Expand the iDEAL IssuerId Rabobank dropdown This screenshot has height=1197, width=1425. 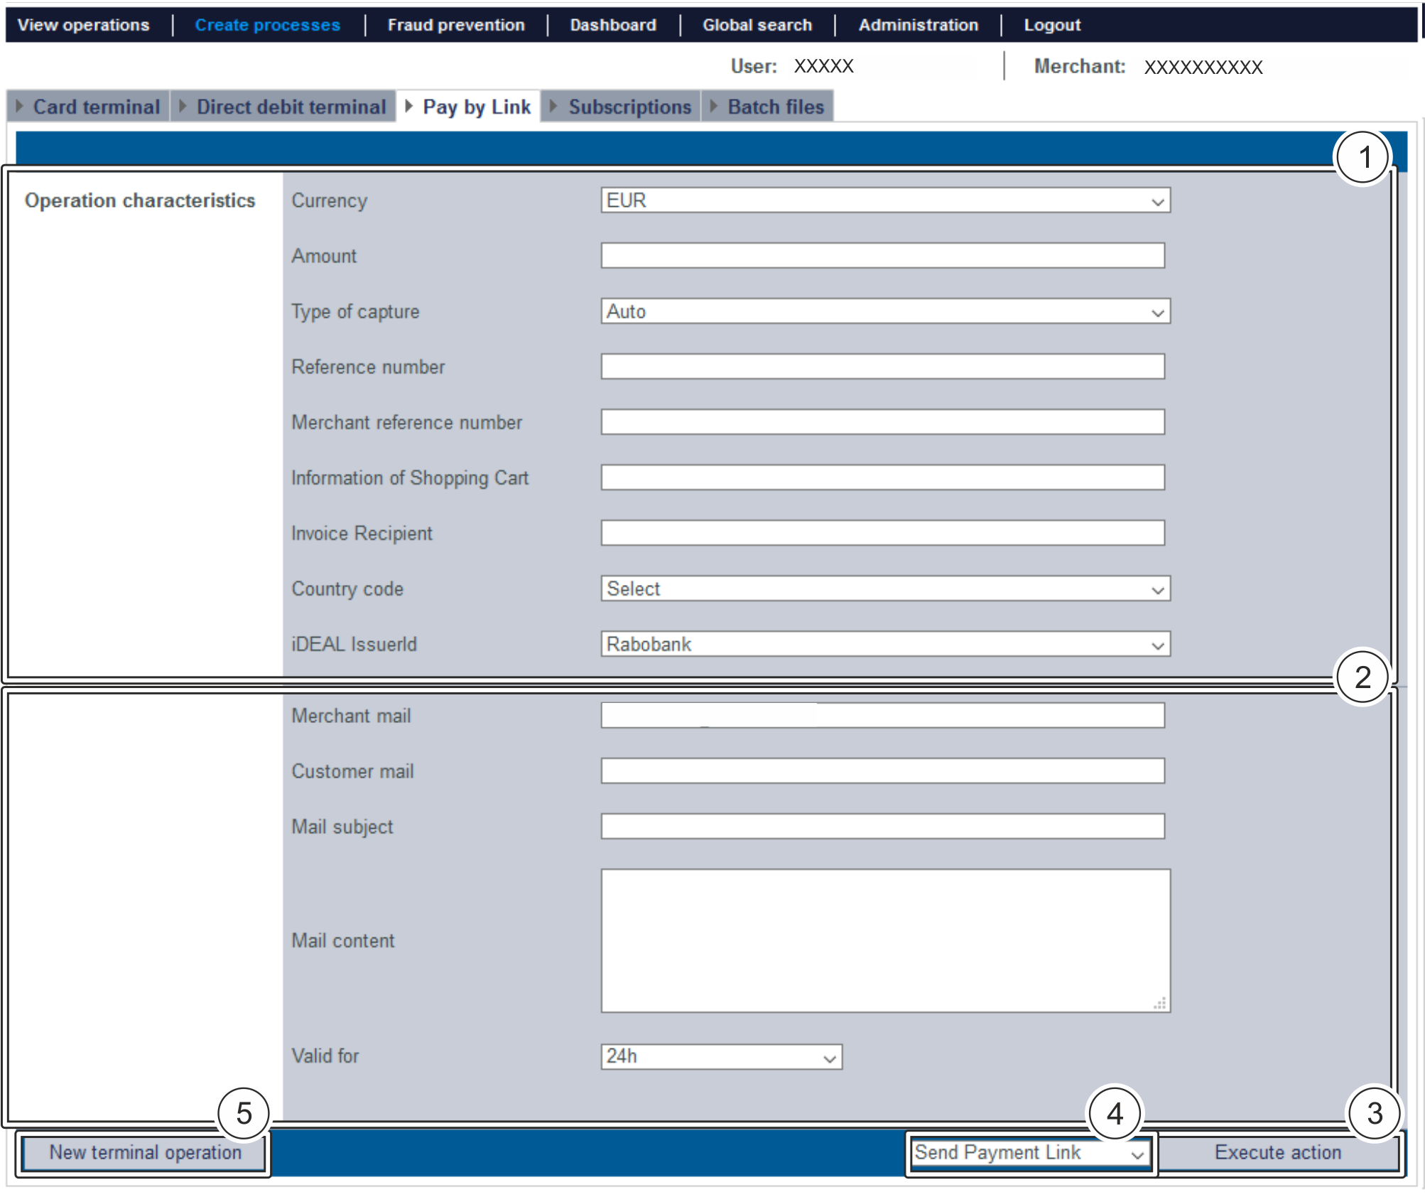(884, 644)
